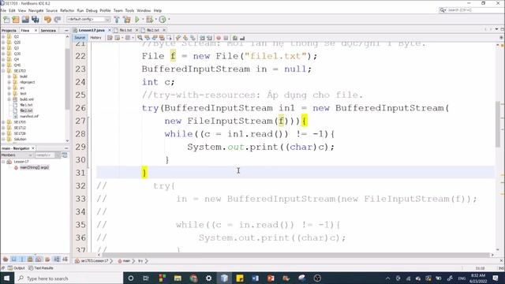Open the Navigate menu
The width and height of the screenshot is (505, 284).
tap(36, 10)
